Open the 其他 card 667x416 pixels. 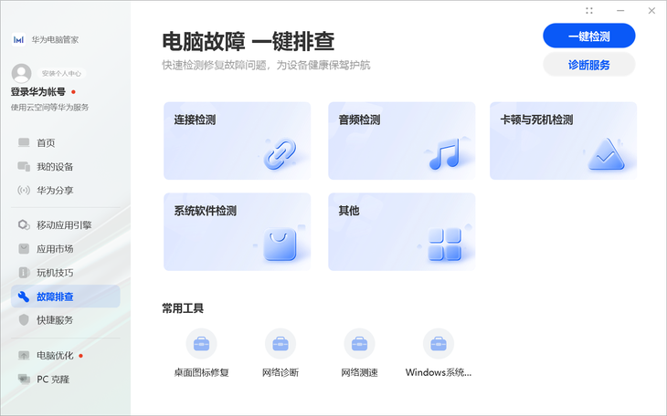[x=402, y=232]
